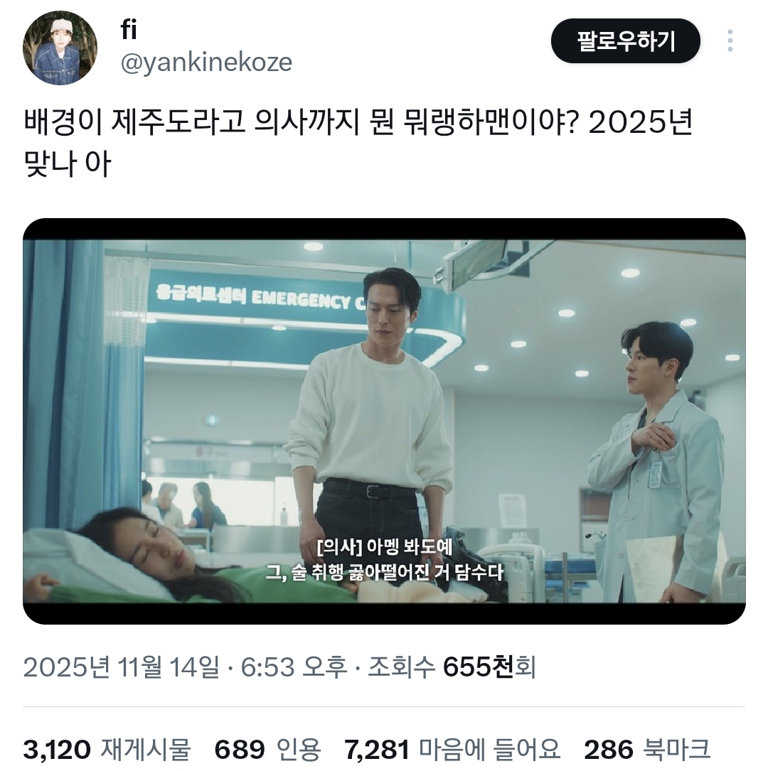
Task: Show the 7,281 마음에 들어요 likes list
Action: (452, 750)
